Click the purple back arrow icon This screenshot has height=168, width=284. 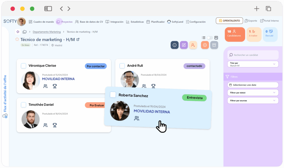click(x=18, y=32)
